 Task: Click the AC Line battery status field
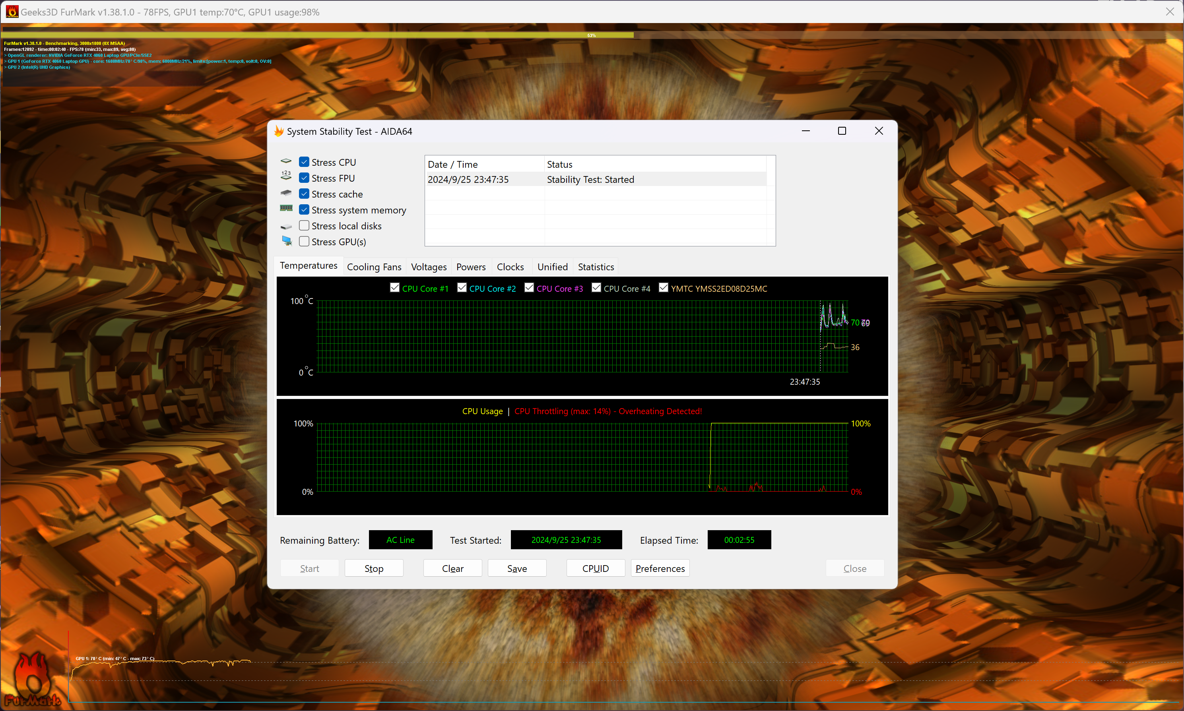pos(400,539)
